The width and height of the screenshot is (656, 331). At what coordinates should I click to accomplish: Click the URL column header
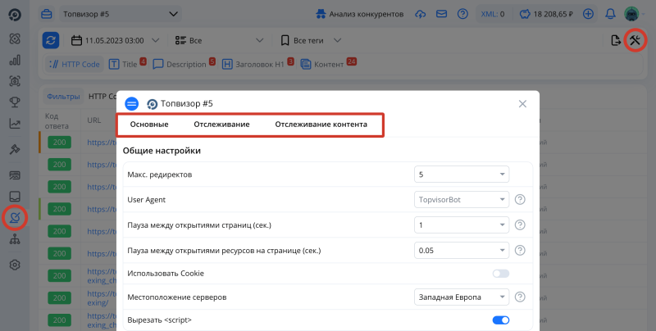click(x=94, y=120)
